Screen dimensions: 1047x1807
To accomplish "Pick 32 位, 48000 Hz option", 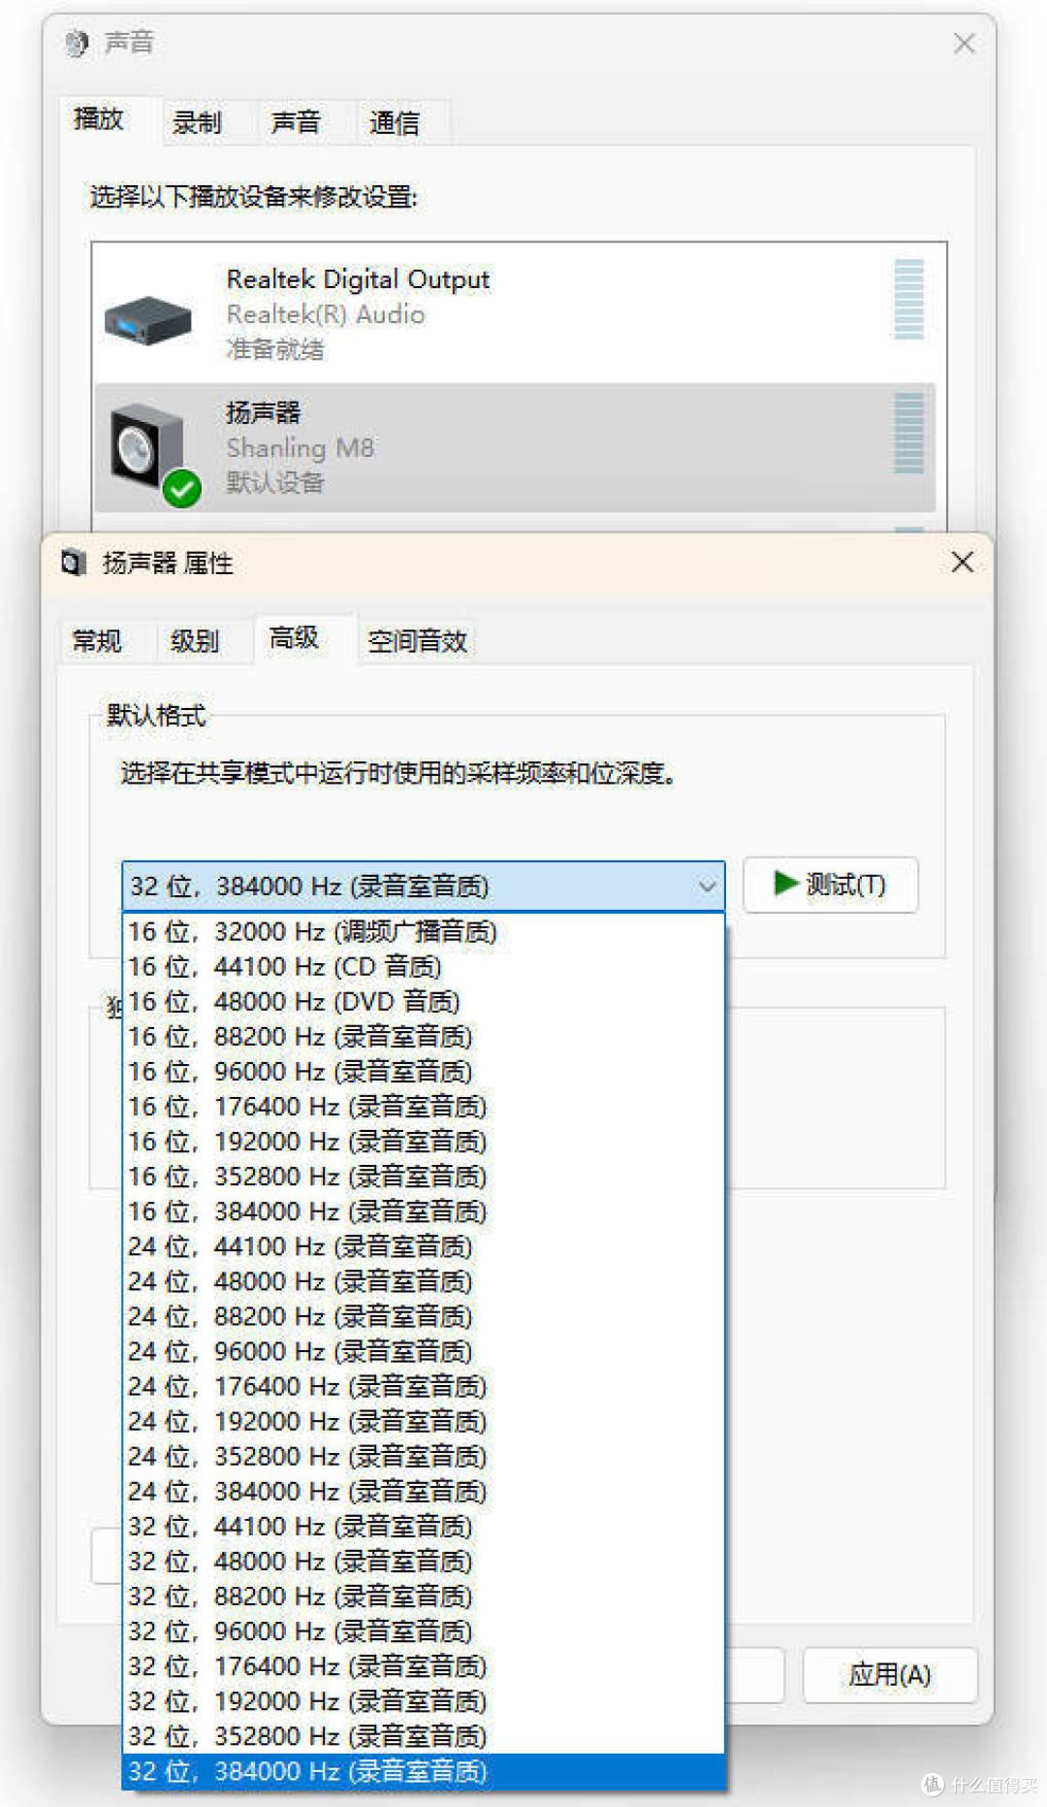I will pyautogui.click(x=424, y=1561).
